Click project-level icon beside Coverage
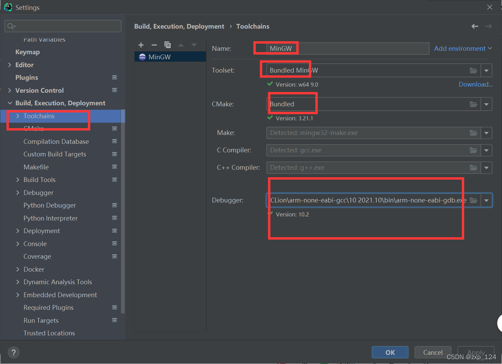 pos(115,256)
